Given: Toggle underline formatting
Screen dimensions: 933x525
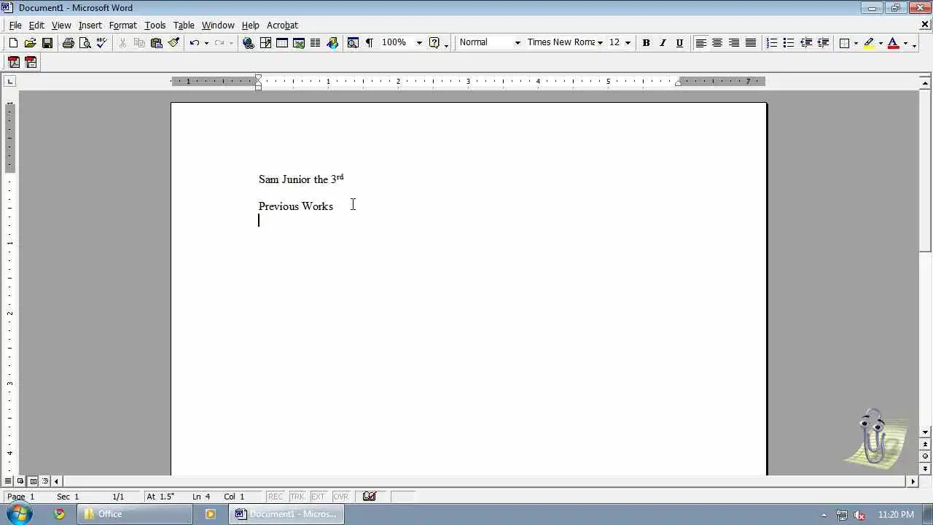Looking at the screenshot, I should (x=679, y=43).
